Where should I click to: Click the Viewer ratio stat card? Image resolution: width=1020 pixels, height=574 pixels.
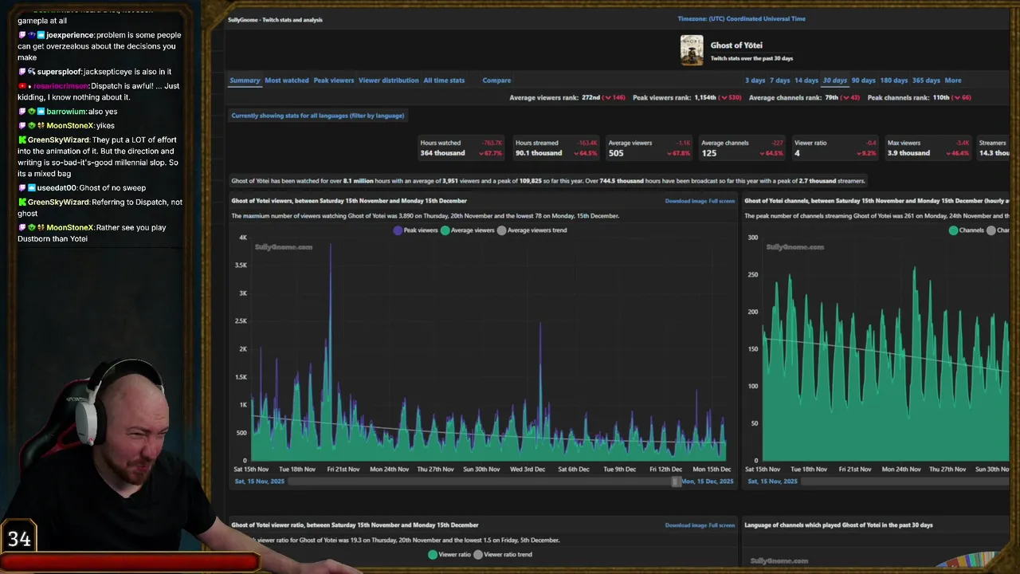click(835, 148)
